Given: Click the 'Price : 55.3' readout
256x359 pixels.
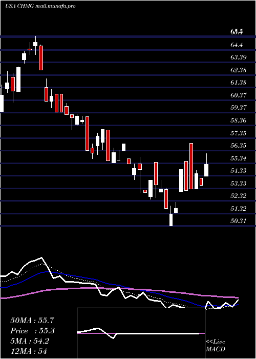Looking at the screenshot, I should point(33,331).
